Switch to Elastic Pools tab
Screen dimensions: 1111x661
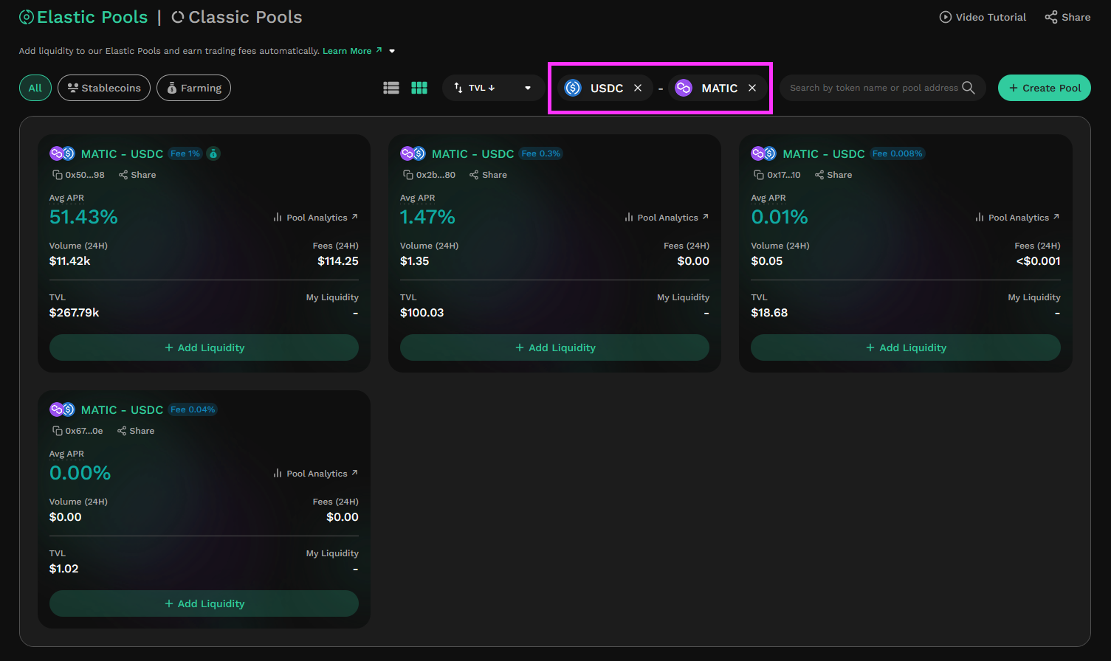83,17
